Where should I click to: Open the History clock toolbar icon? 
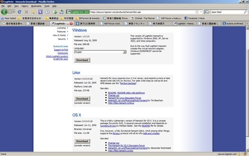click(x=47, y=12)
